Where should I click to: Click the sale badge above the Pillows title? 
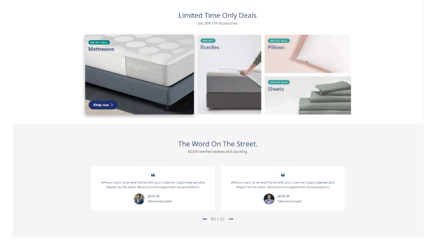(x=278, y=41)
